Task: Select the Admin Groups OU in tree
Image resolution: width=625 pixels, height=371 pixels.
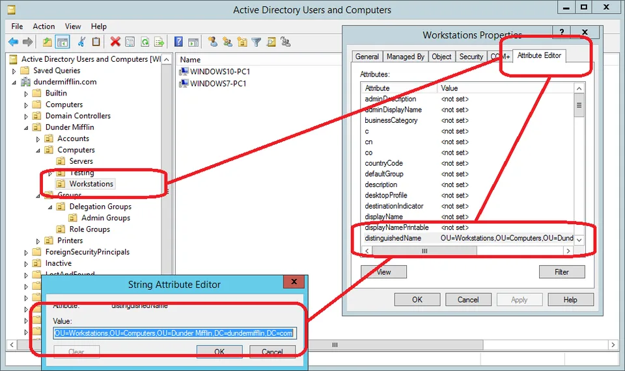Action: click(105, 218)
